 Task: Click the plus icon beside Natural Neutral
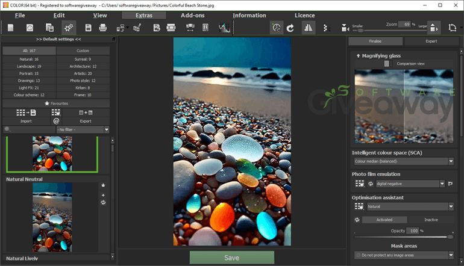click(103, 195)
